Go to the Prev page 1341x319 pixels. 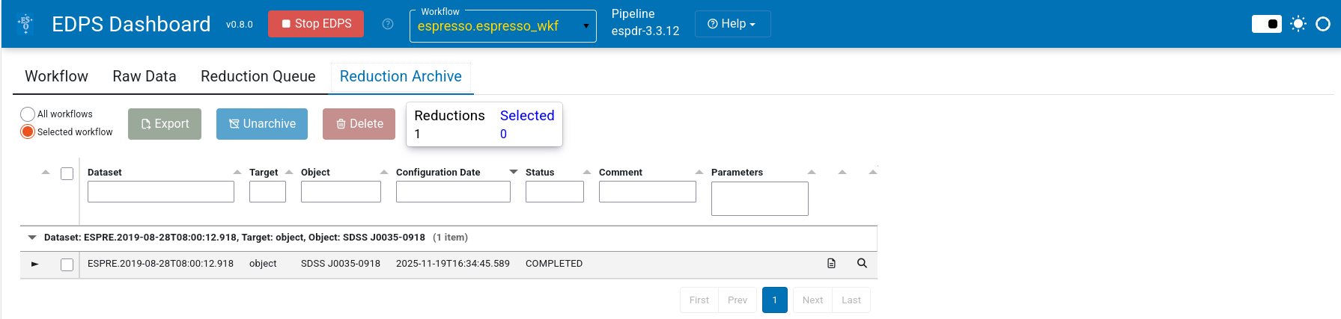738,300
